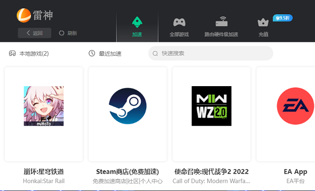Select the MW WZ2.0 game thumbnail
Image resolution: width=315 pixels, height=191 pixels.
(x=211, y=106)
